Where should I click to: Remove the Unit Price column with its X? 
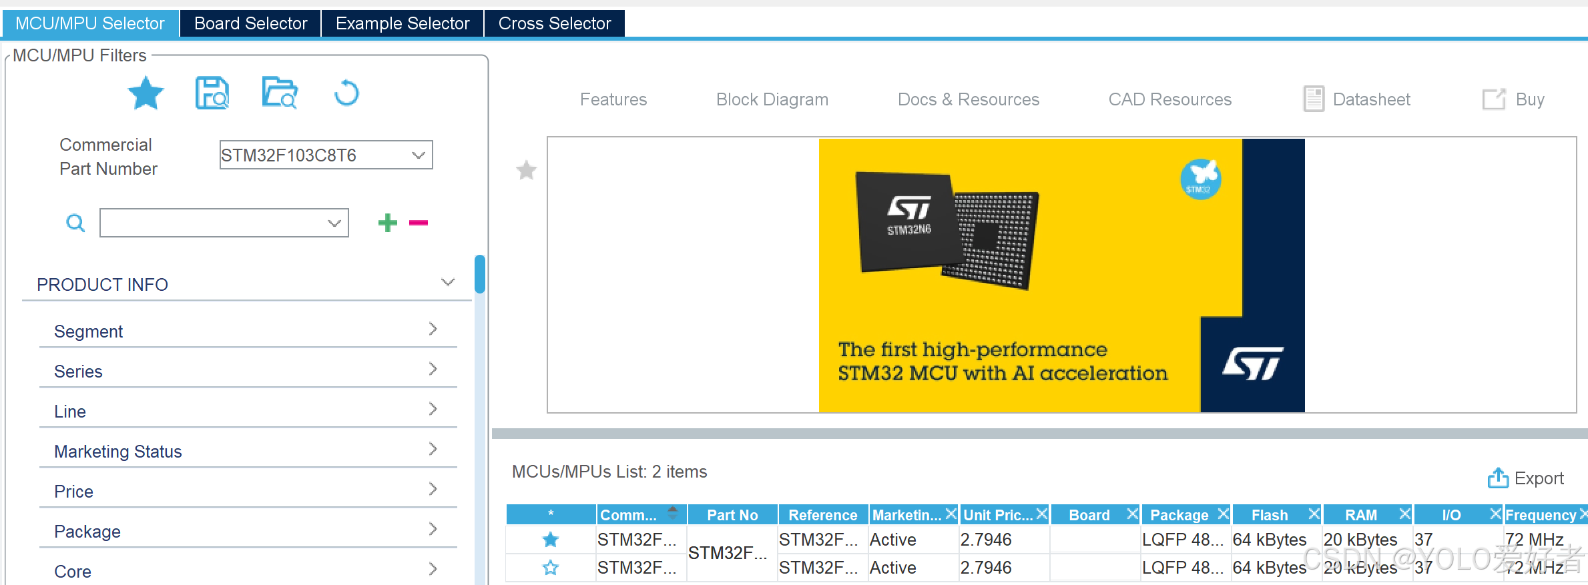pos(1041,514)
